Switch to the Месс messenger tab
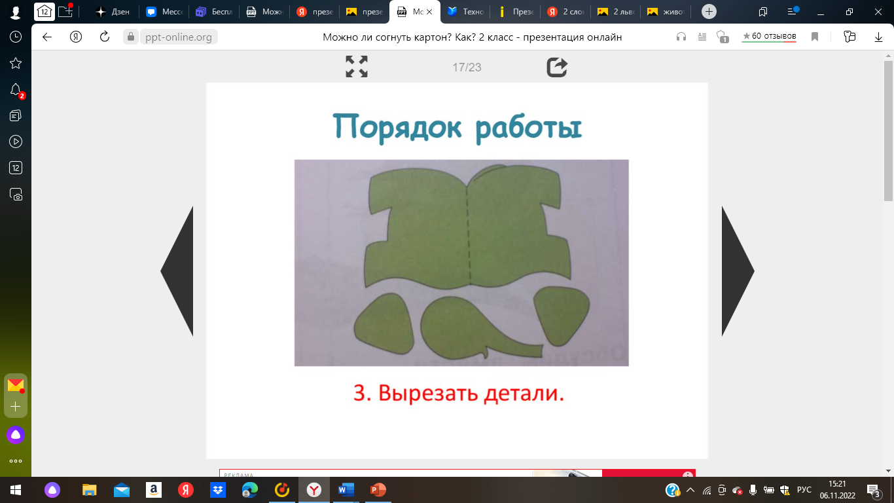This screenshot has height=503, width=894. (x=164, y=12)
